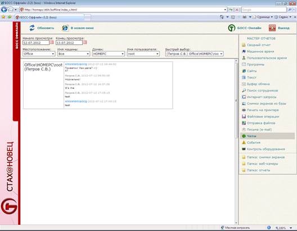Click the В новом окне link

82,28
